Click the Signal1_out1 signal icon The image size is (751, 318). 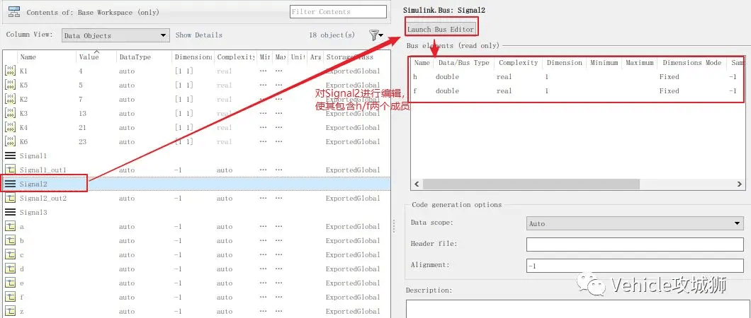(10, 170)
